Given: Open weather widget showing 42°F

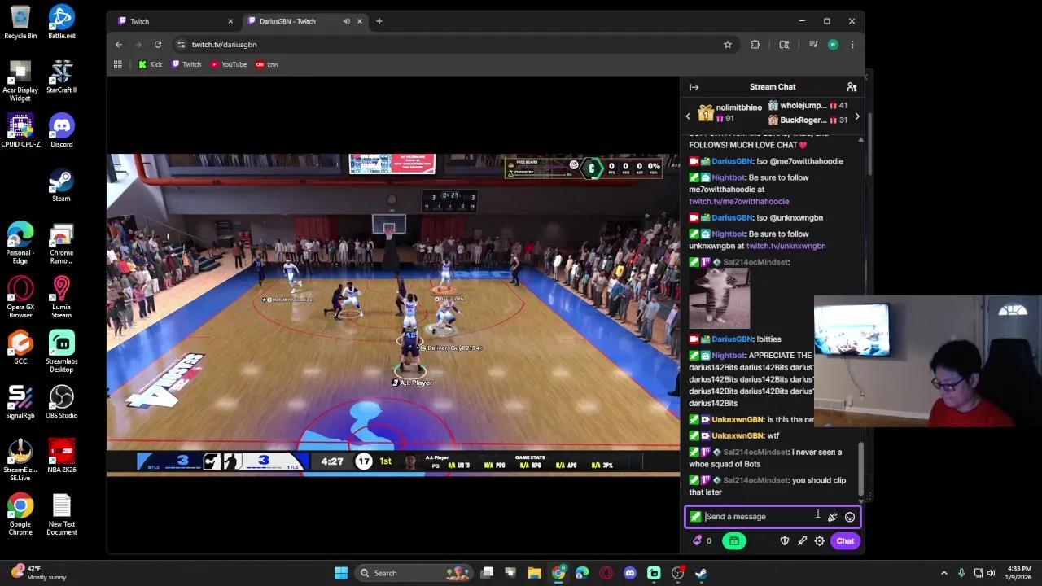Looking at the screenshot, I should coord(37,573).
